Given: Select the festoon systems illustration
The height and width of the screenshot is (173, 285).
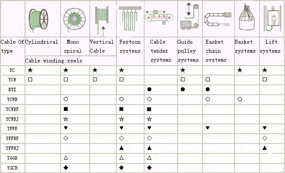Looking at the screenshot, I should [130, 18].
